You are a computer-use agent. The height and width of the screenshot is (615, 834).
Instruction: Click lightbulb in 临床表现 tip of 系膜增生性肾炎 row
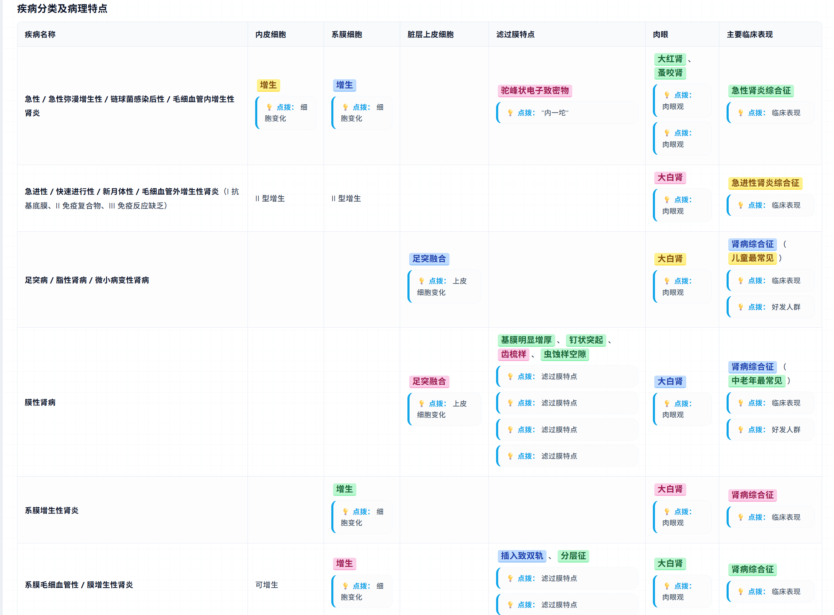[x=741, y=517]
